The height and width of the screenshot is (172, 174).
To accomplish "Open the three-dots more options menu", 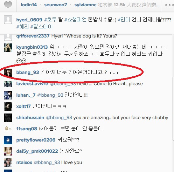I will click(169, 5).
